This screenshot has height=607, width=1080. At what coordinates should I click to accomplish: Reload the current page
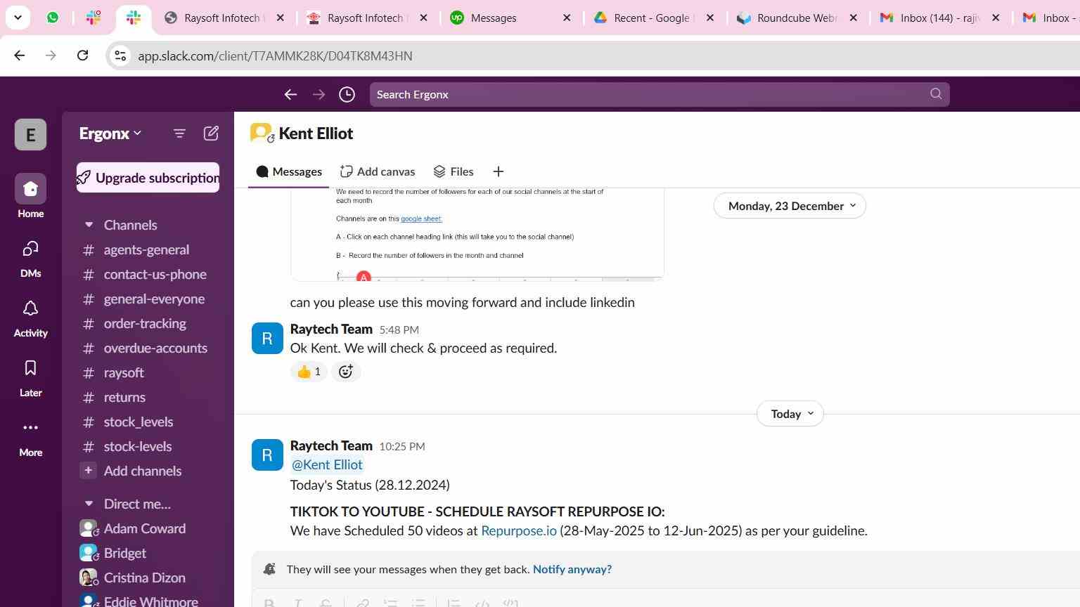click(82, 56)
